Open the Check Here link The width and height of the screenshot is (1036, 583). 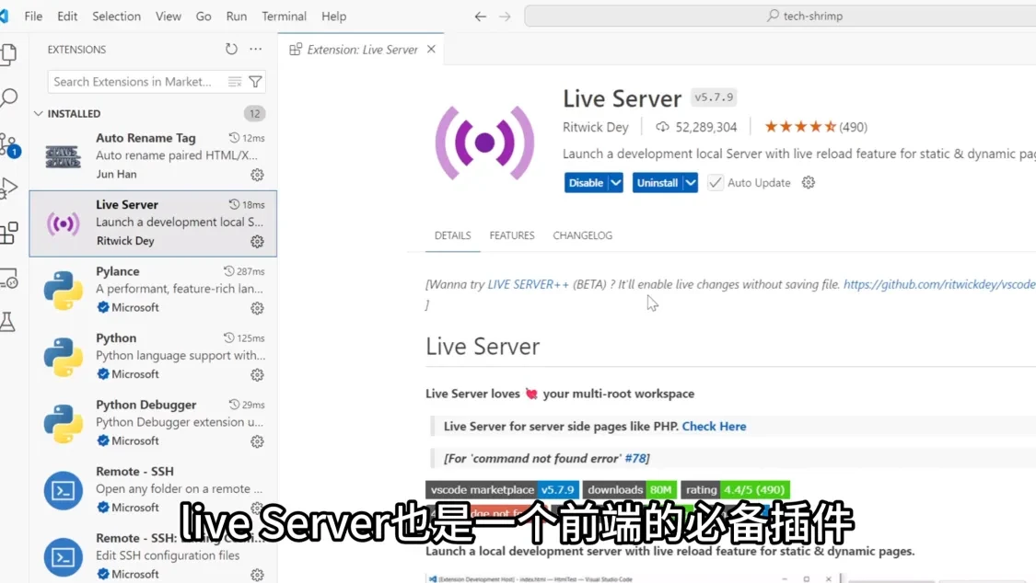pos(715,426)
